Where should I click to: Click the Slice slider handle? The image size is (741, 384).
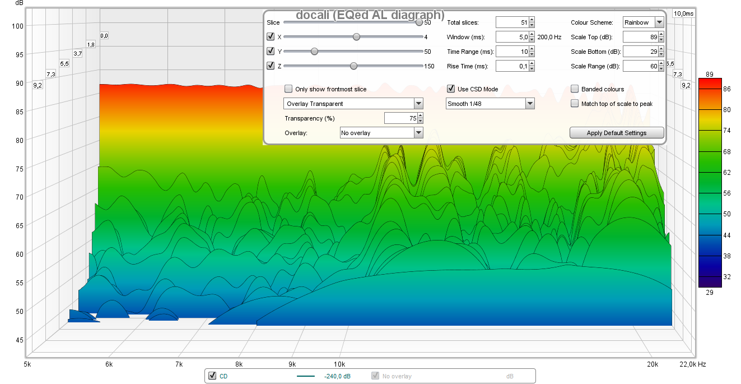point(419,22)
